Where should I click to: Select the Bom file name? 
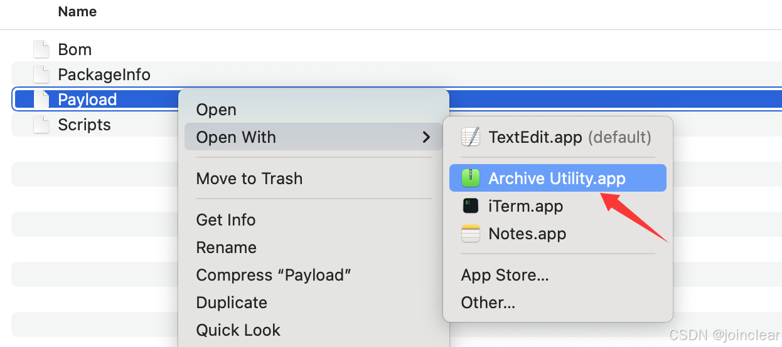pyautogui.click(x=75, y=49)
